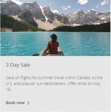Click the words "Offer ends on May"
The height and width of the screenshot is (112, 111).
point(84,84)
